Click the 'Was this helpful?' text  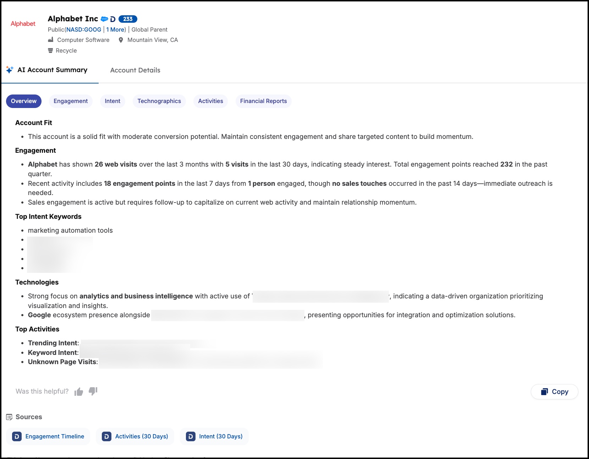[x=42, y=391]
